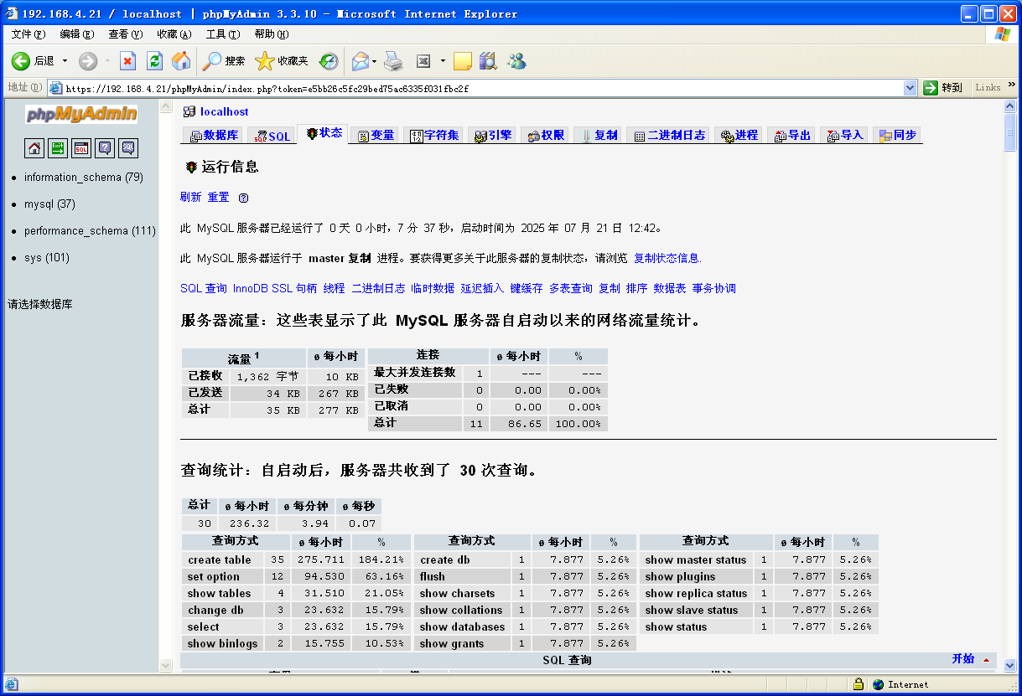Switch to the 同步 (Synchronize) tab
This screenshot has height=696, width=1022.
(897, 136)
